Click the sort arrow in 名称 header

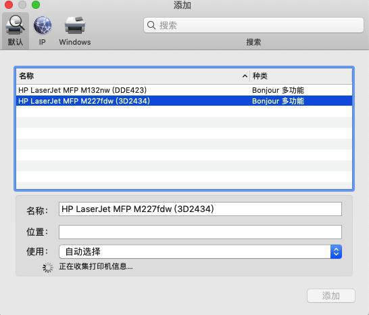click(245, 76)
